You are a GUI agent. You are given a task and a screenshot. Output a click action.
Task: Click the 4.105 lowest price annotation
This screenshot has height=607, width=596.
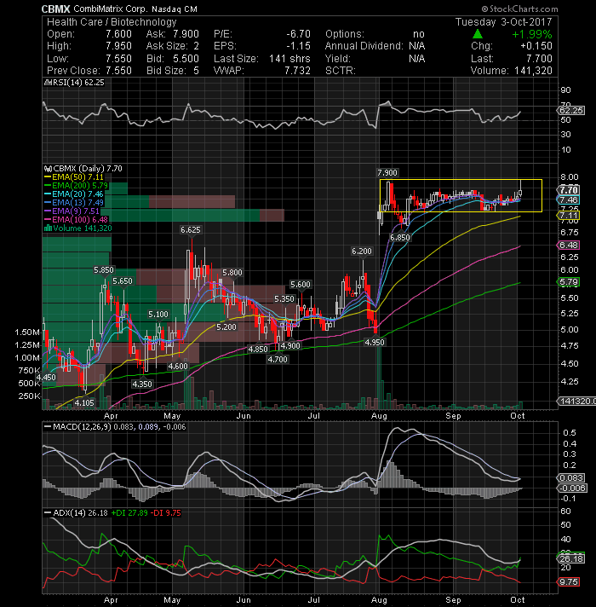84,402
